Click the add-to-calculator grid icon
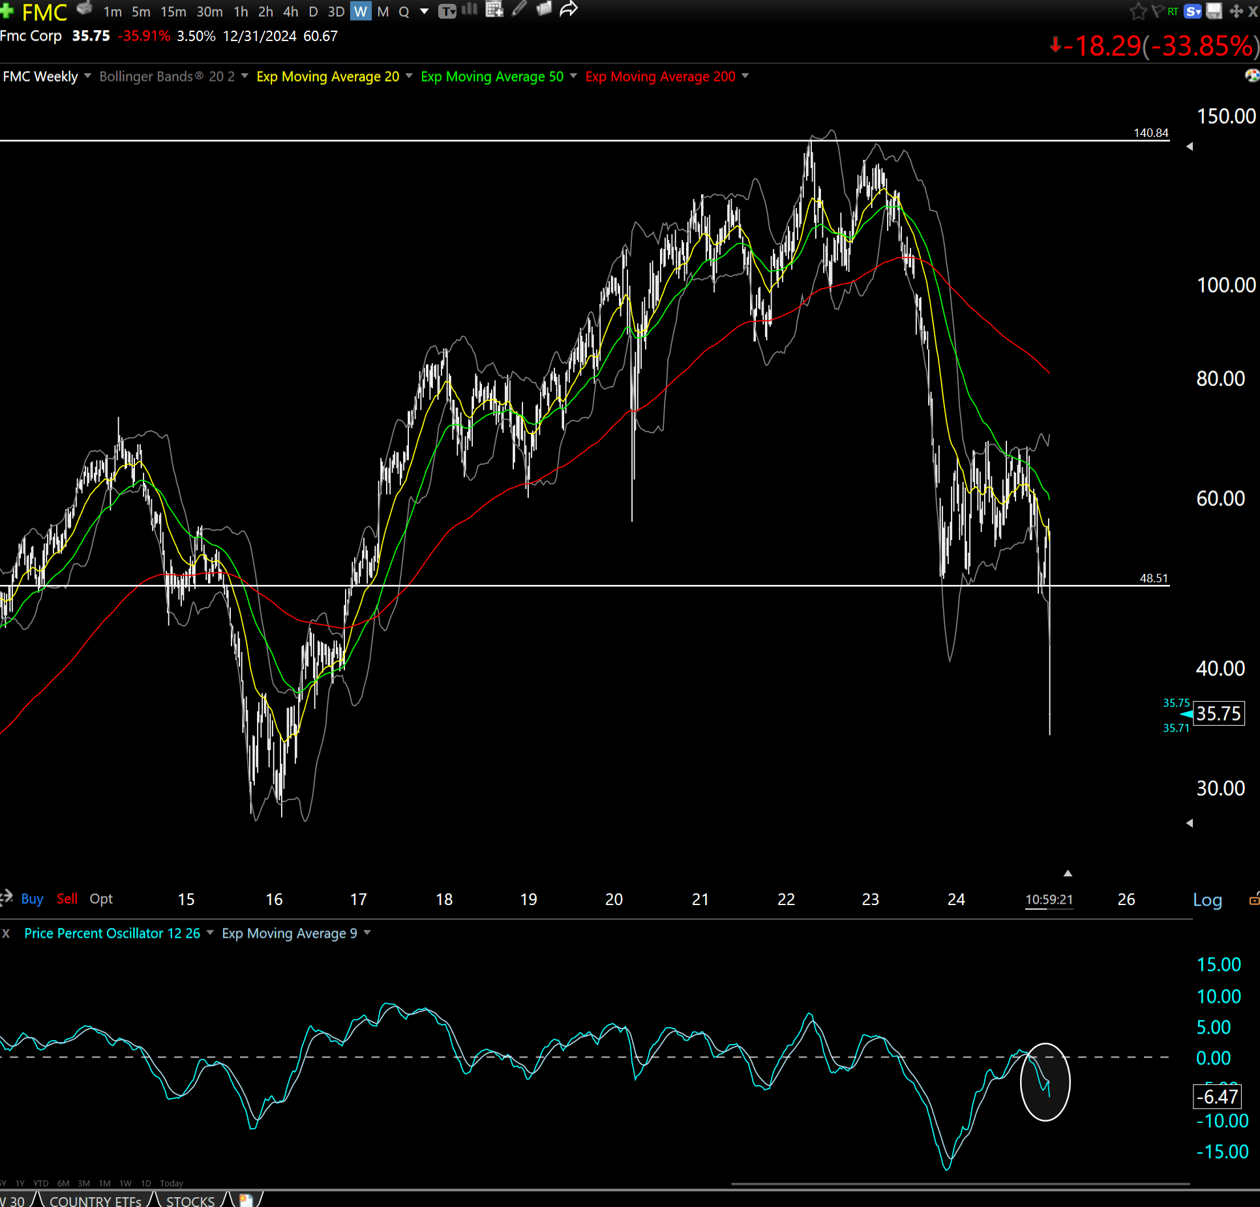This screenshot has height=1207, width=1260. pyautogui.click(x=494, y=10)
